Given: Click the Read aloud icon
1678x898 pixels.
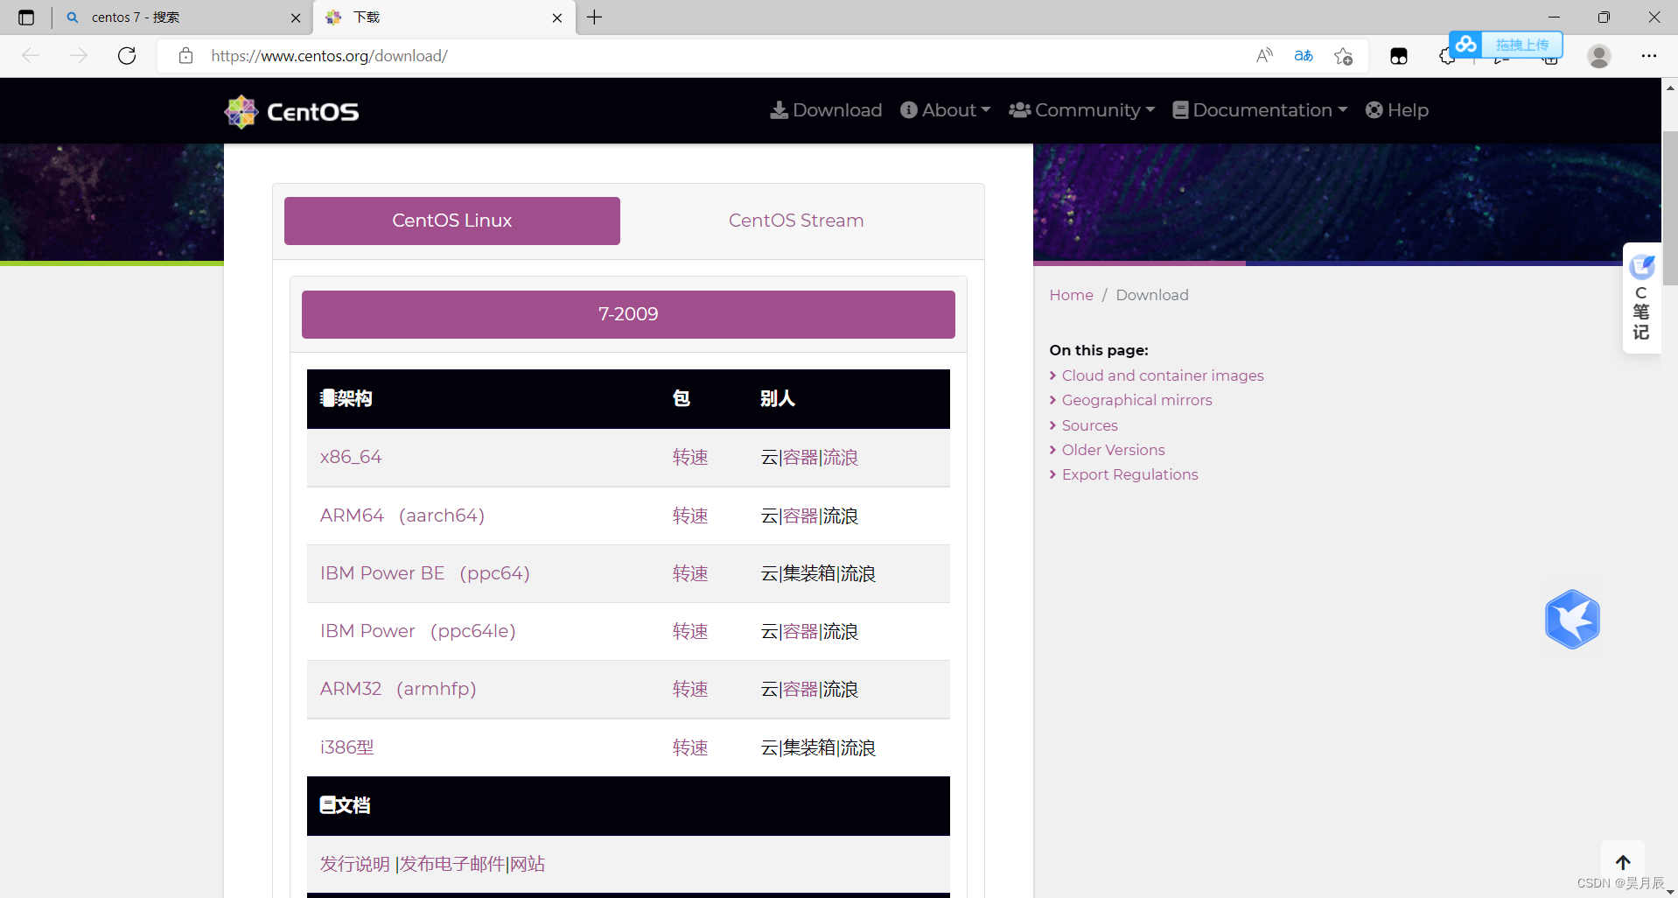Looking at the screenshot, I should (1264, 56).
